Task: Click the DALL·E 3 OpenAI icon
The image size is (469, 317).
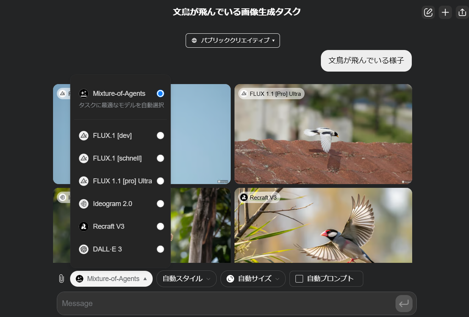Action: (84, 249)
